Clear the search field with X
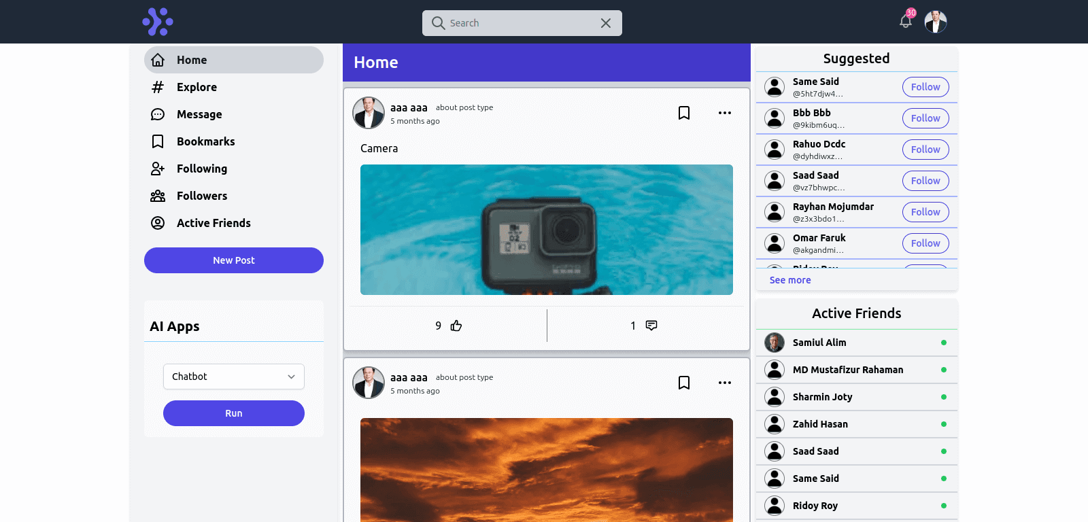 [606, 23]
